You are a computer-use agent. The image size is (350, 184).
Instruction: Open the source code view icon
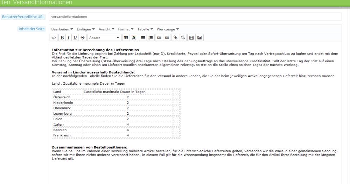(54, 38)
